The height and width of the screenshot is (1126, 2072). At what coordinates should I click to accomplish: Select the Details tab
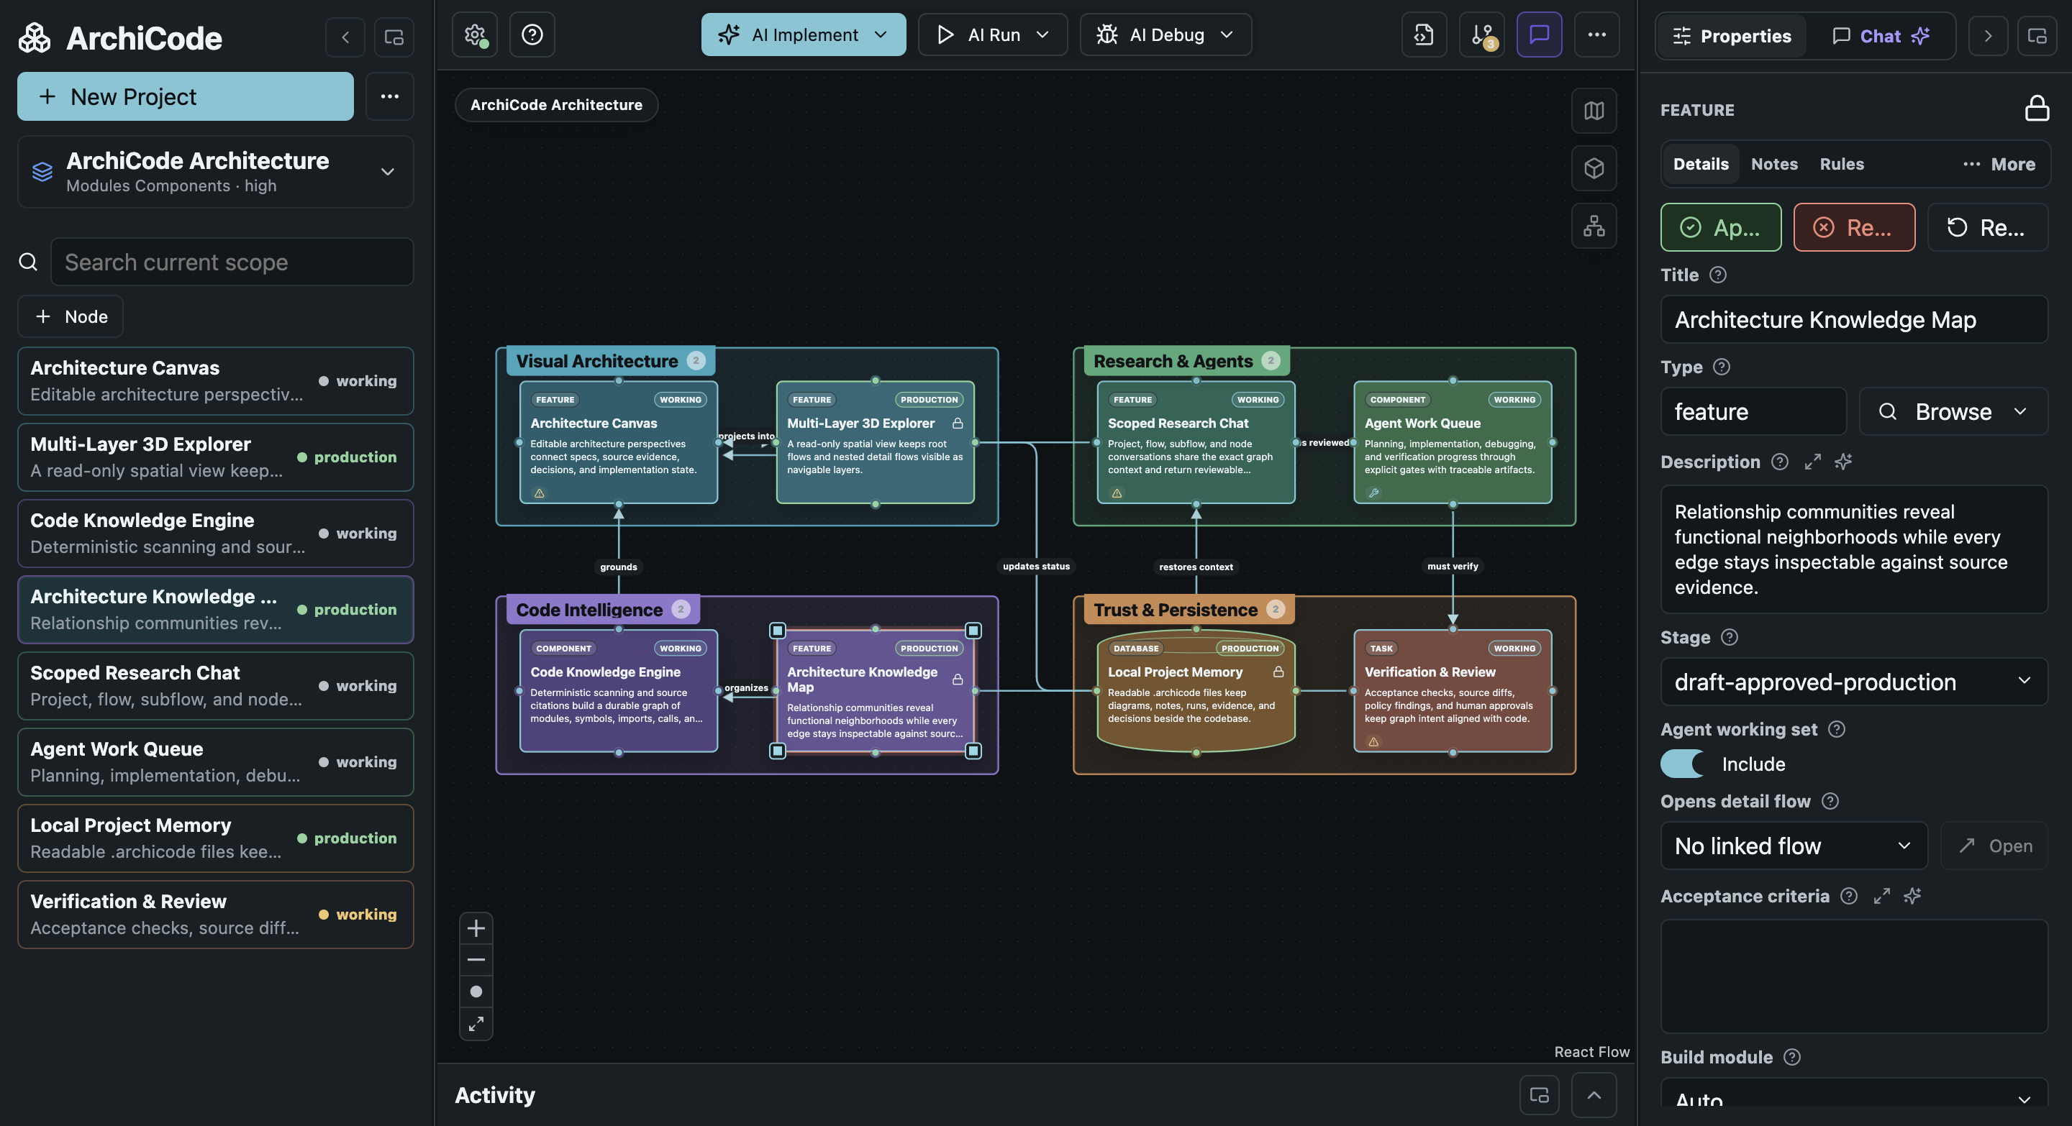tap(1700, 164)
